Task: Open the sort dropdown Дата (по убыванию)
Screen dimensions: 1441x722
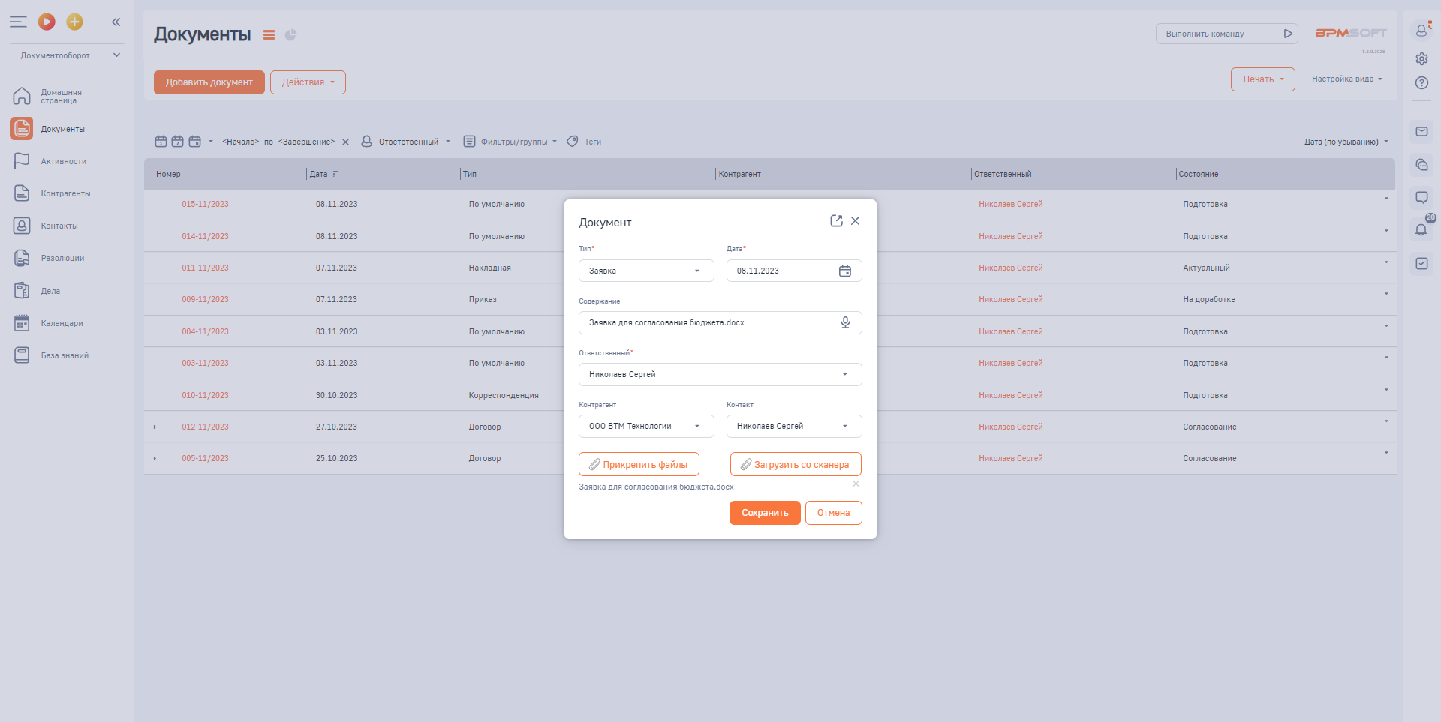Action: pos(1346,142)
